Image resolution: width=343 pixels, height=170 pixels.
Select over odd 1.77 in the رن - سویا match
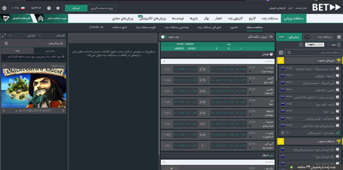192,102
